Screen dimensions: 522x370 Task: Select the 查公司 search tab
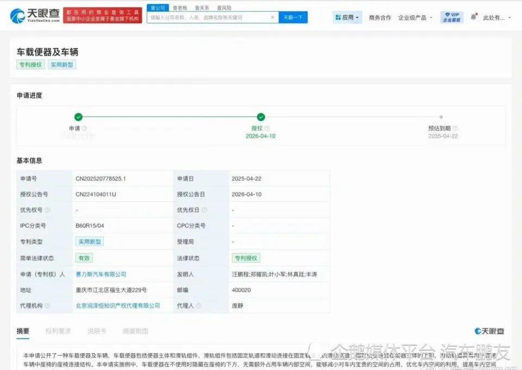pyautogui.click(x=158, y=8)
